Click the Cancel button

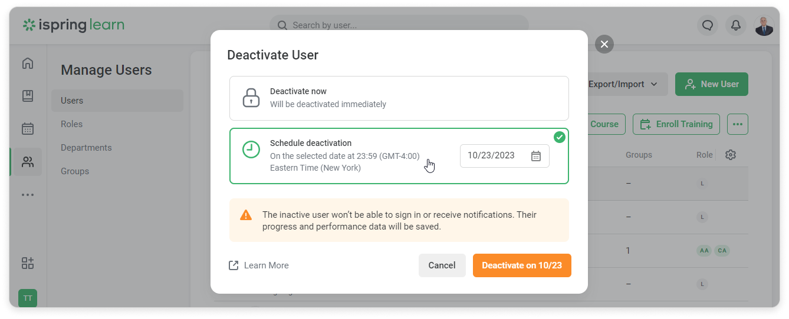[x=442, y=265]
